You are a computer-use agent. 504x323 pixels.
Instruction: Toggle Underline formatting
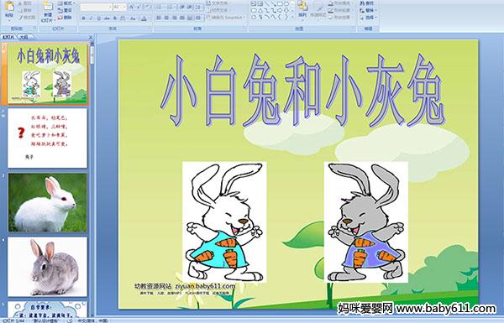pyautogui.click(x=98, y=18)
